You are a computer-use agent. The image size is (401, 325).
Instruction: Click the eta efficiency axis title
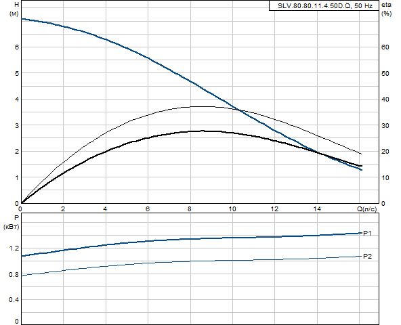coord(386,5)
